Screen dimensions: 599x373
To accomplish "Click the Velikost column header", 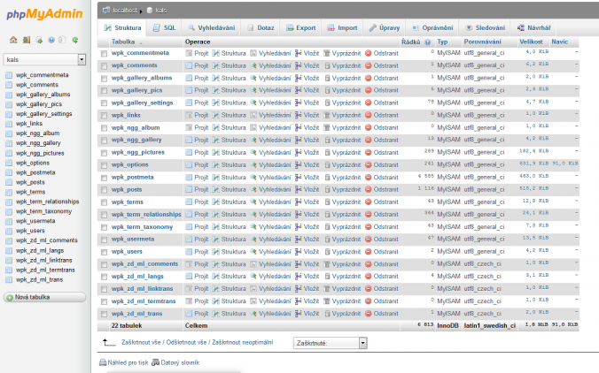I will (x=531, y=42).
